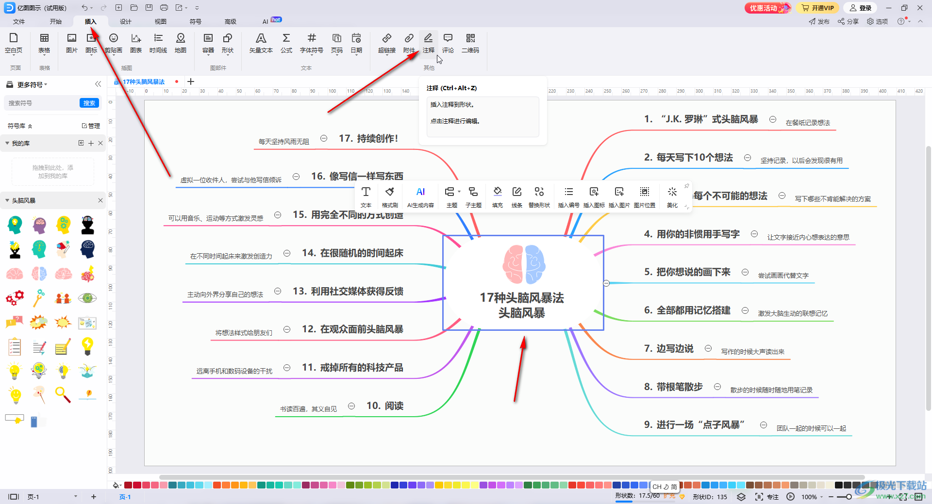Start presentation play button in status bar
This screenshot has height=504, width=932.
pyautogui.click(x=790, y=497)
